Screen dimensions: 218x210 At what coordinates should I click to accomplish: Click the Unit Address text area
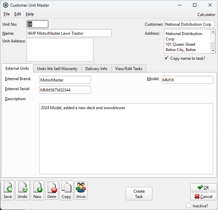click(60, 50)
